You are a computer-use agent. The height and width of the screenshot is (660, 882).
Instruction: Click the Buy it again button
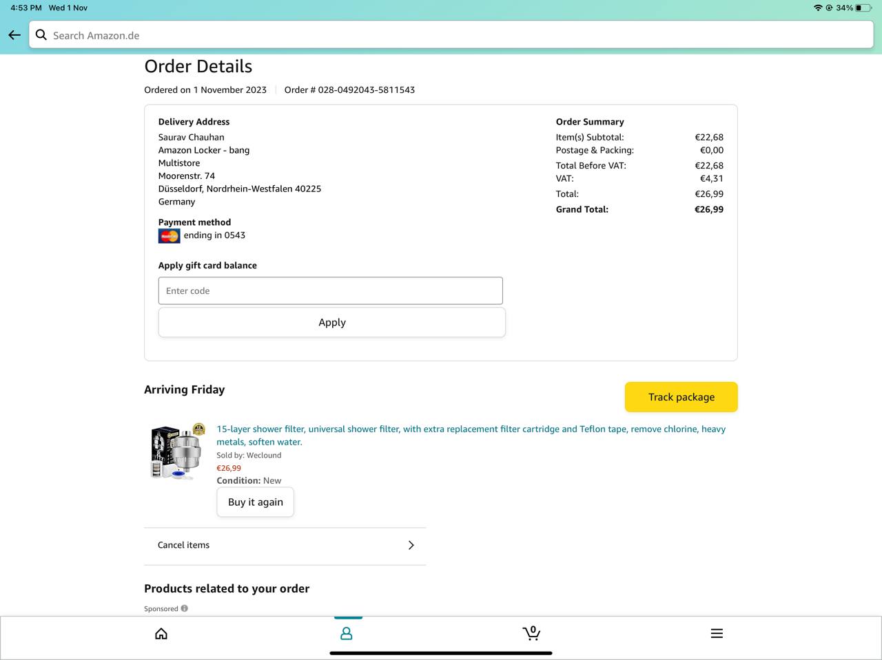[x=256, y=502]
